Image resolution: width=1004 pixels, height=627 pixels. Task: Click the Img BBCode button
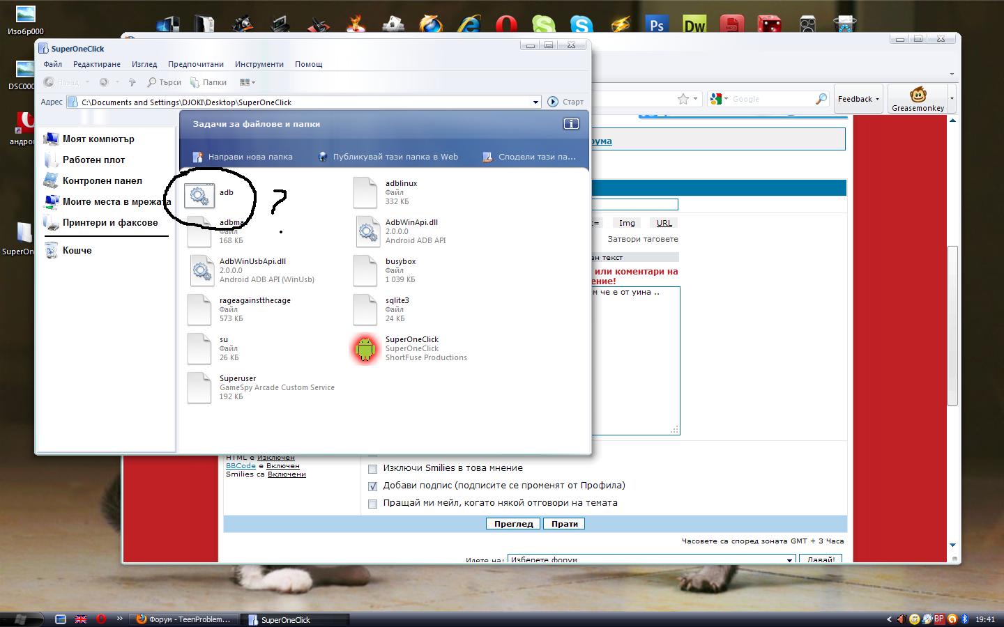627,223
